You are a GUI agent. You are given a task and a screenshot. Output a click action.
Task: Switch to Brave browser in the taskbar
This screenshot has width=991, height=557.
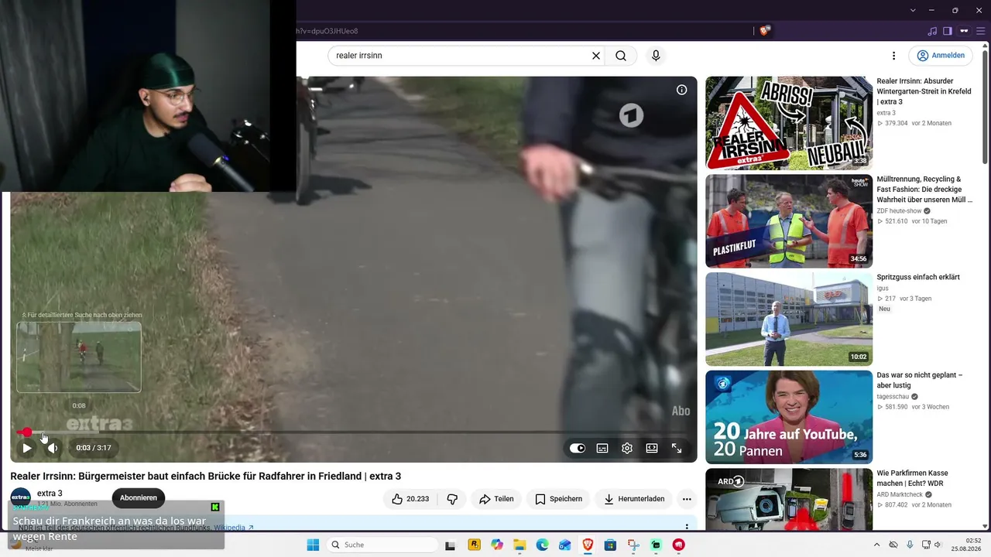[x=588, y=545]
